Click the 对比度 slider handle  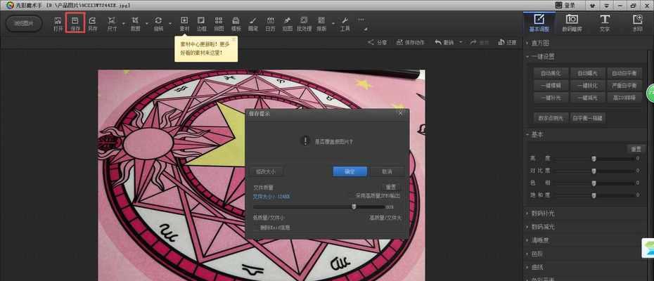tap(594, 171)
